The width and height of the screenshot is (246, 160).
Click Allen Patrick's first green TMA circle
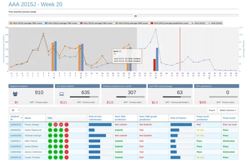50,141
